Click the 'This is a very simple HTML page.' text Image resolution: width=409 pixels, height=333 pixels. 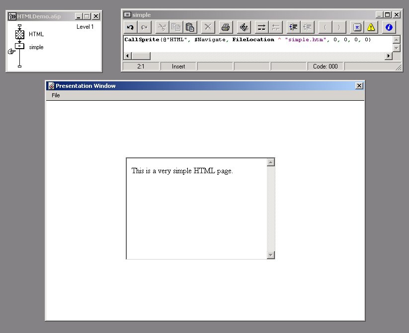point(182,171)
